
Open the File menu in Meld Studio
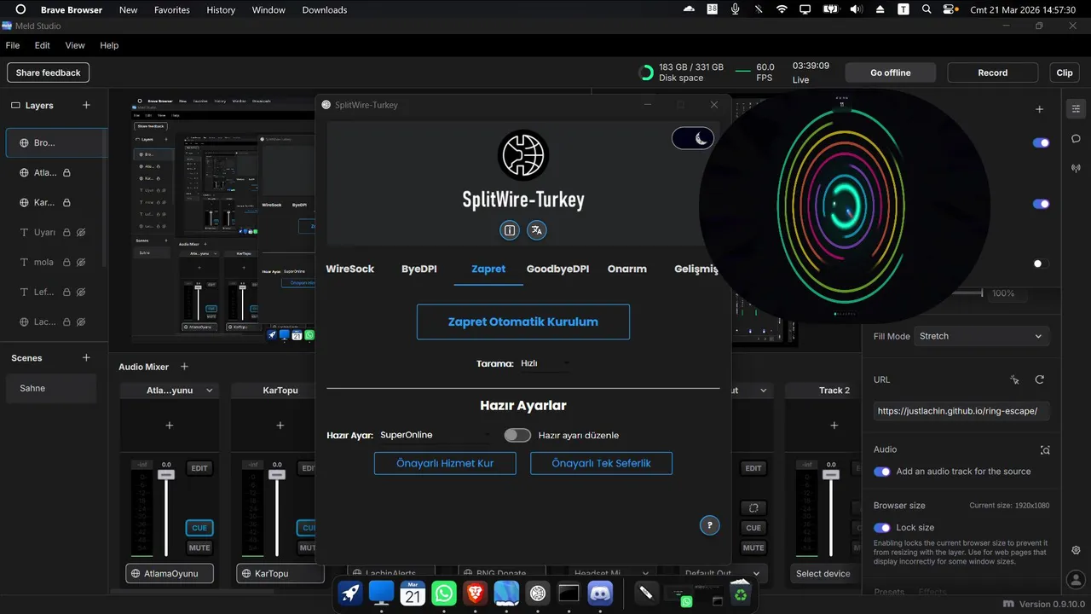coord(13,45)
